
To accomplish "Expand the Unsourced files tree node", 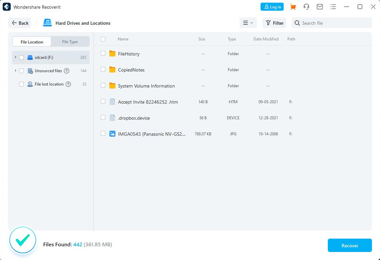I will [15, 71].
